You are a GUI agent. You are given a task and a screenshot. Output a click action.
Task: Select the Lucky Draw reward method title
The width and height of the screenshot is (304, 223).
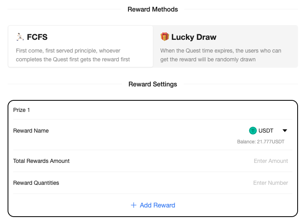click(x=194, y=37)
